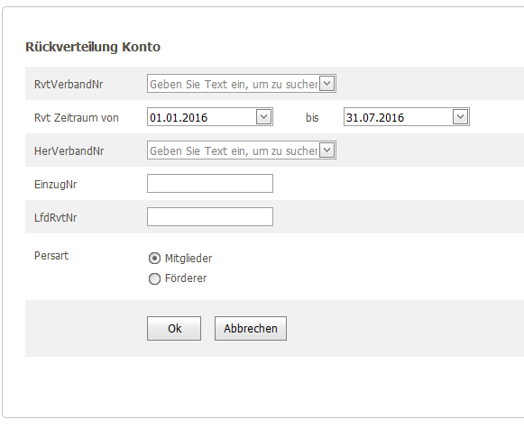Expand the RvtVerbandNr dropdown arrow
Image resolution: width=524 pixels, height=428 pixels.
coord(326,84)
